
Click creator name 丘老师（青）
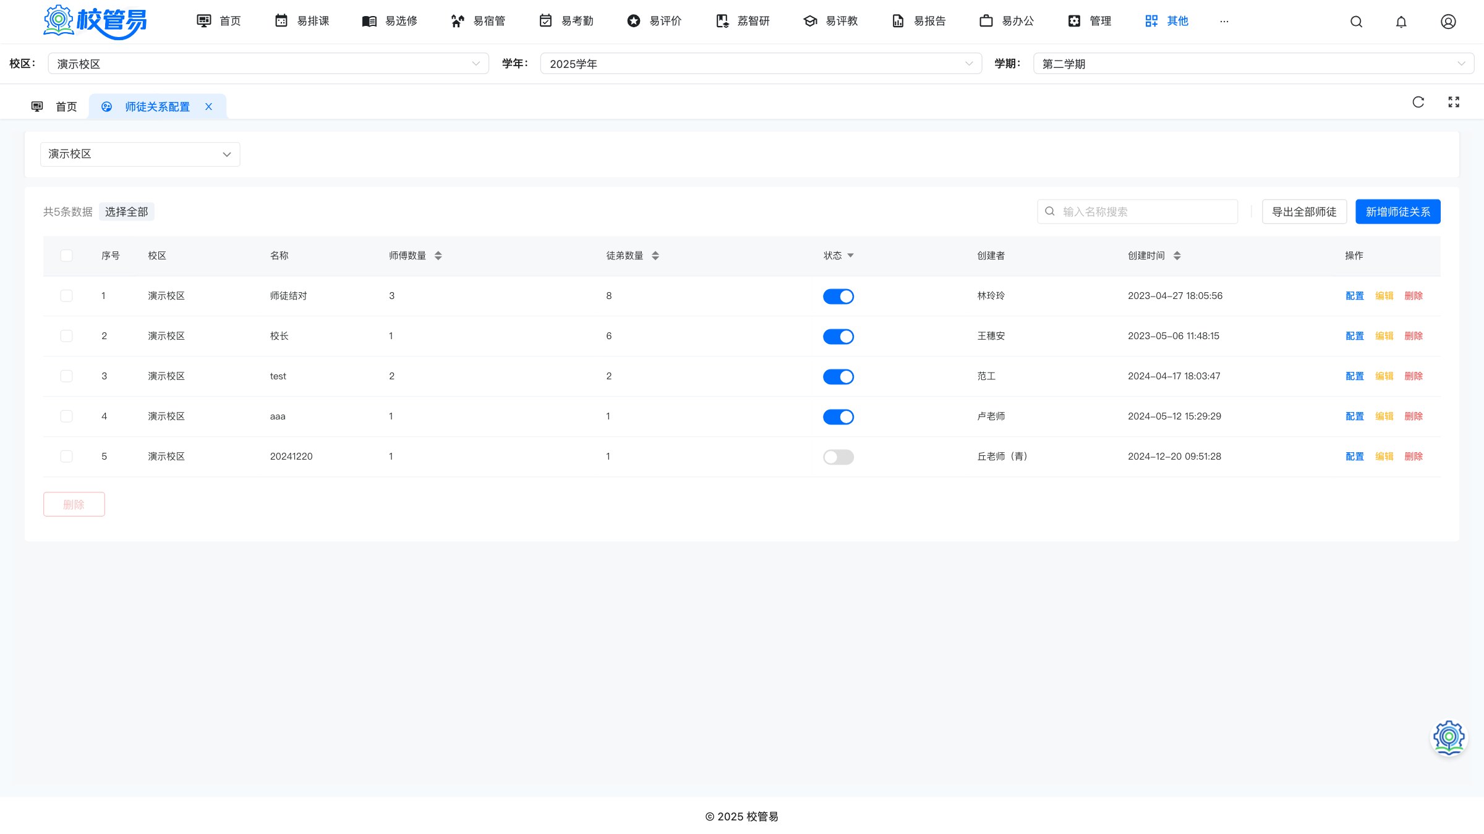tap(1003, 457)
